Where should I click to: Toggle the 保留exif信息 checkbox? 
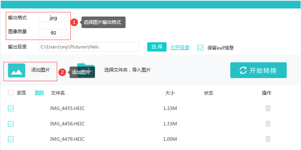point(201,48)
